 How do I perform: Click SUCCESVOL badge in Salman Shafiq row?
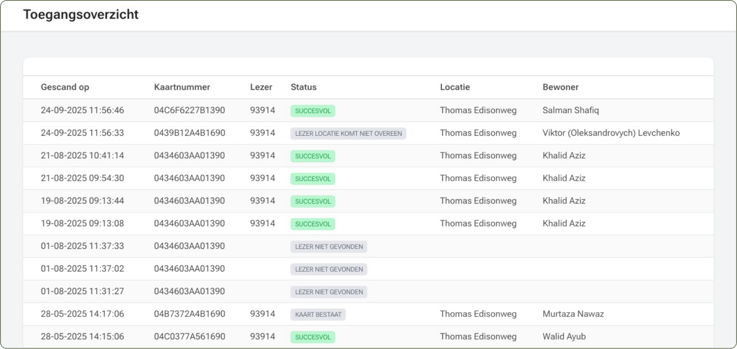tap(313, 111)
